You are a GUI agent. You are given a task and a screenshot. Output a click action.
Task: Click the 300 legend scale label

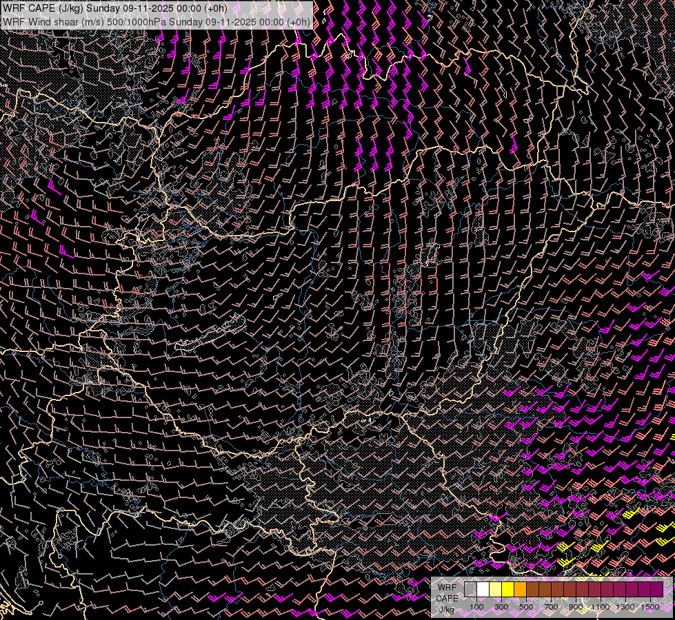(x=501, y=607)
